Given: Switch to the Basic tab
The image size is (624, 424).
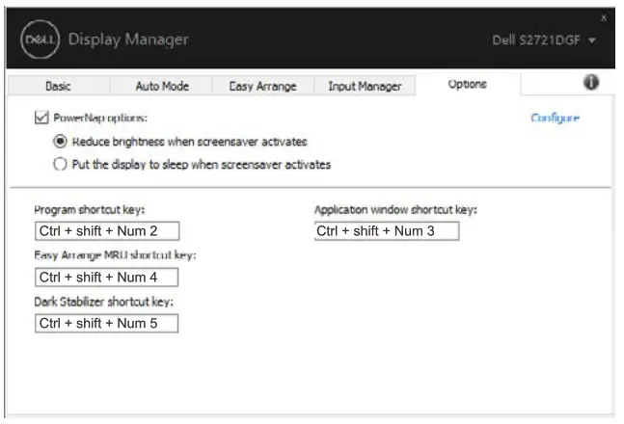Looking at the screenshot, I should point(59,86).
